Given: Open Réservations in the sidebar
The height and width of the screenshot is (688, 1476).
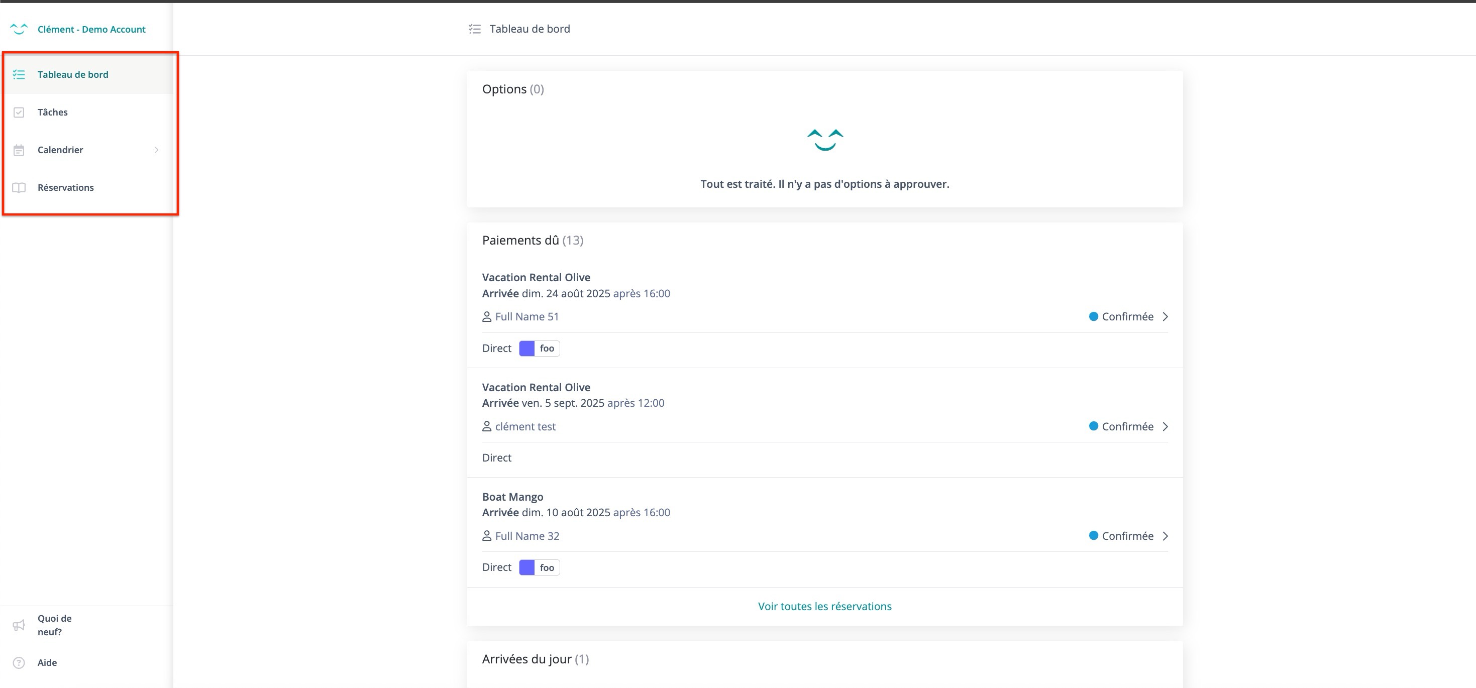Looking at the screenshot, I should click(x=65, y=188).
